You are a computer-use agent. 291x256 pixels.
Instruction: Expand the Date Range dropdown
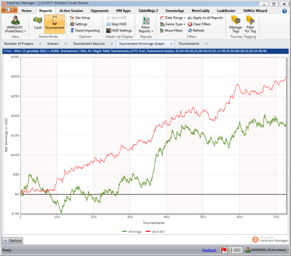[173, 18]
